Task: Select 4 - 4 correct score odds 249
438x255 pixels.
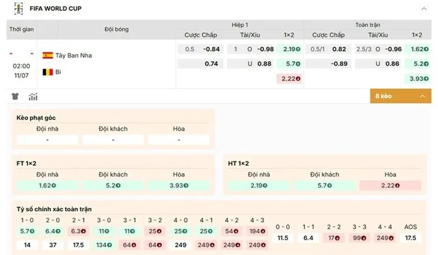Action: point(385,238)
